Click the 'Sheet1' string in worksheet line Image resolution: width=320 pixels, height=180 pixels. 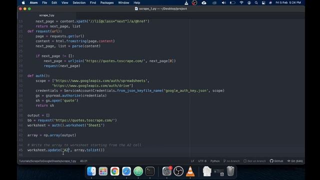pyautogui.click(x=94, y=125)
